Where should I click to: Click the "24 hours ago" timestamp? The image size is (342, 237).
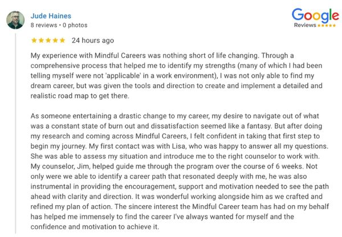(x=92, y=40)
